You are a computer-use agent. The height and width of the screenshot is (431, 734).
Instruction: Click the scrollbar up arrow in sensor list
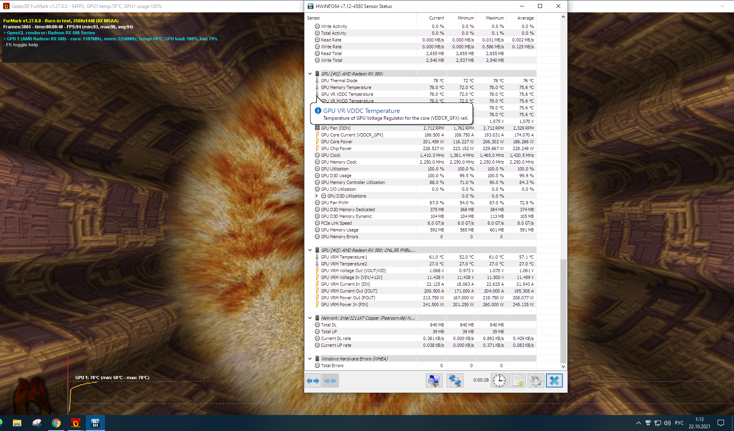[563, 17]
